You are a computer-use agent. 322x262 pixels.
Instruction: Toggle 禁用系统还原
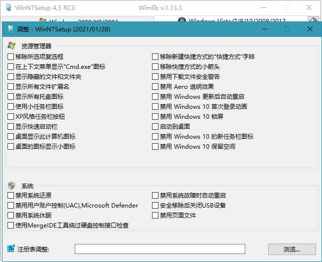[10, 195]
